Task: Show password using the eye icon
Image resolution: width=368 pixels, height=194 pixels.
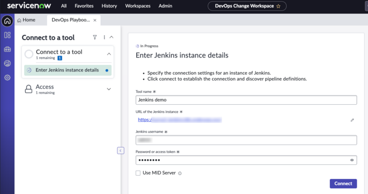Action: coord(352,160)
